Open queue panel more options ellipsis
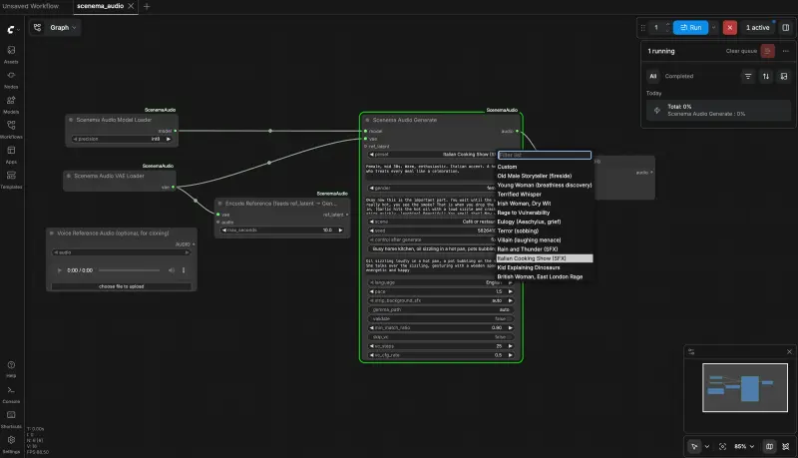Screen dimensions: 798x458 [785, 51]
